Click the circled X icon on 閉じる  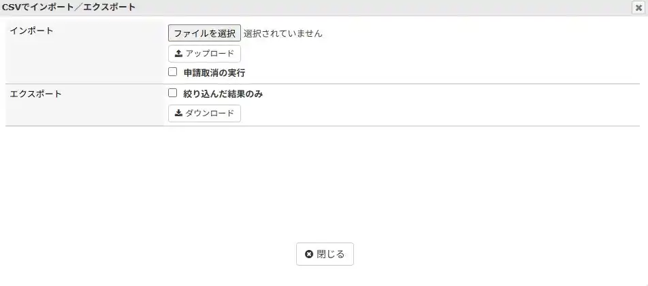[309, 254]
